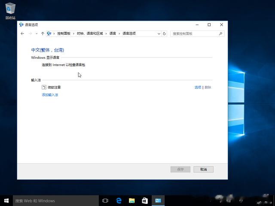Open the Recycle Bin desktop icon
Screen dimensions: 275x206
point(10,11)
